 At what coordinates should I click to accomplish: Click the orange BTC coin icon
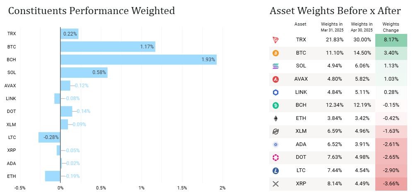[x=276, y=53]
